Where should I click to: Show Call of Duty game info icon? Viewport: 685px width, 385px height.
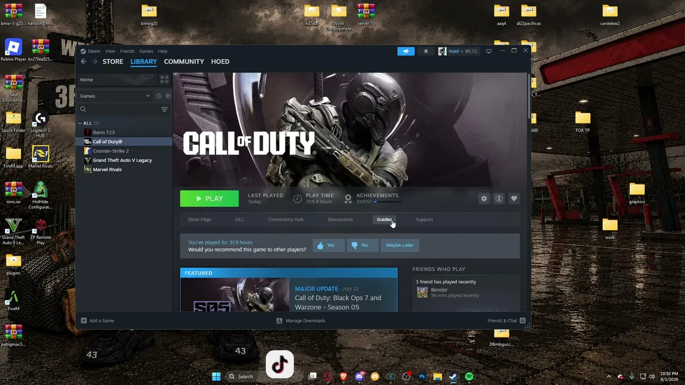pos(499,199)
